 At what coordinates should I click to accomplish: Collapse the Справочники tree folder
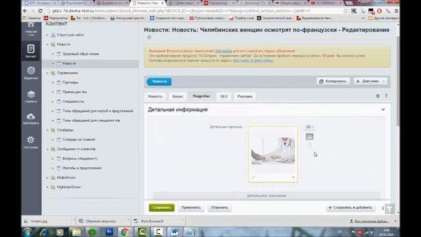click(x=47, y=73)
